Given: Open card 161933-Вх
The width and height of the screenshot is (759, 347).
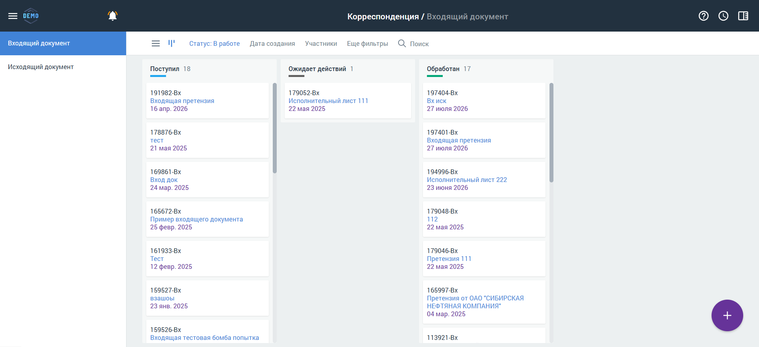Looking at the screenshot, I should (x=208, y=259).
